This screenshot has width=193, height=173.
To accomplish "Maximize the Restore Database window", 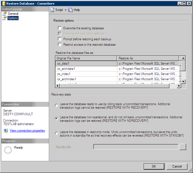I will pos(184,4).
